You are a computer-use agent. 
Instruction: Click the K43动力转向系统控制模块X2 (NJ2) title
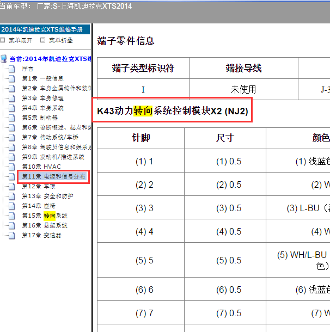point(173,111)
